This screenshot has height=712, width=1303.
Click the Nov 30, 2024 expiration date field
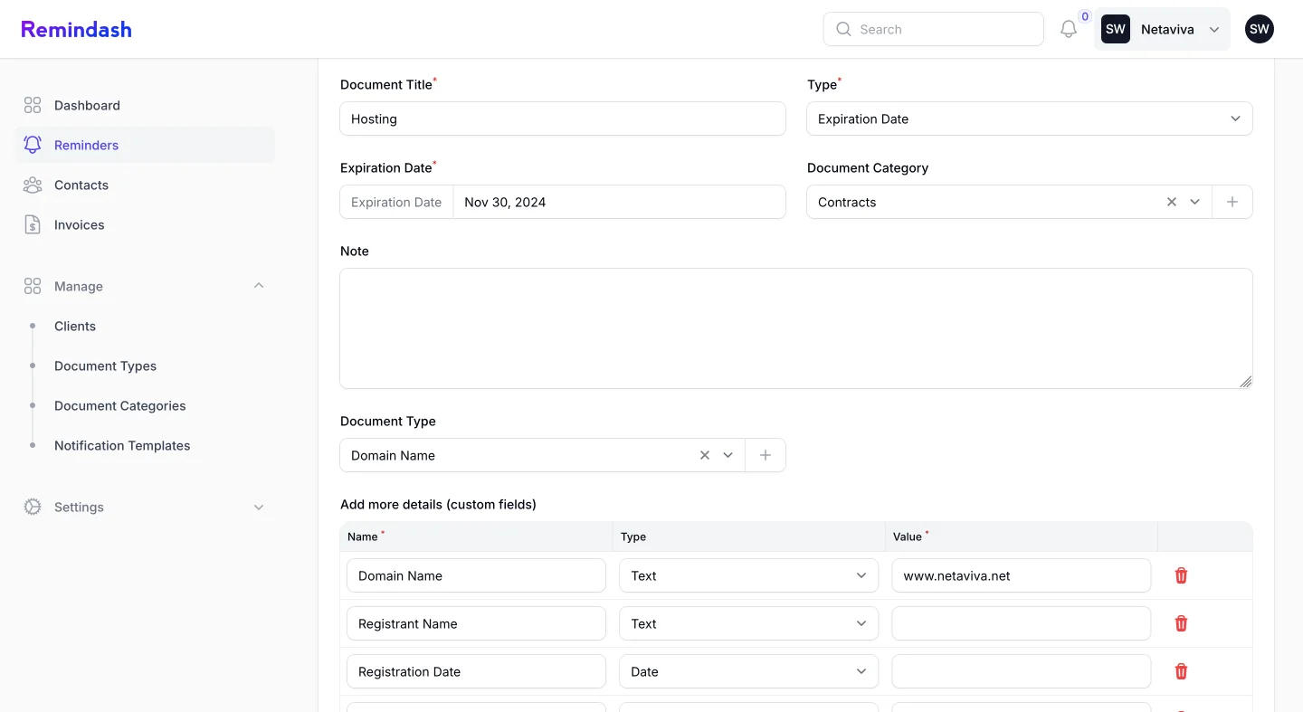(x=619, y=202)
